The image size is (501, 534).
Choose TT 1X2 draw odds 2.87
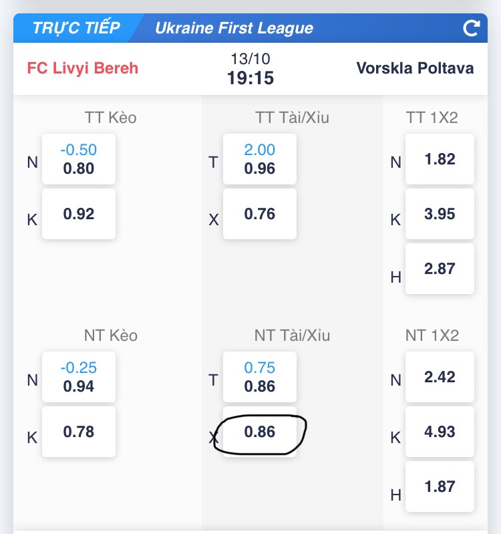[440, 269]
